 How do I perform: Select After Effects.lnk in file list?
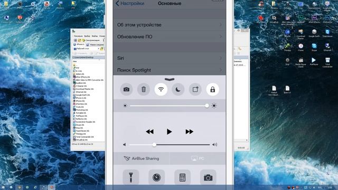pos(81,77)
